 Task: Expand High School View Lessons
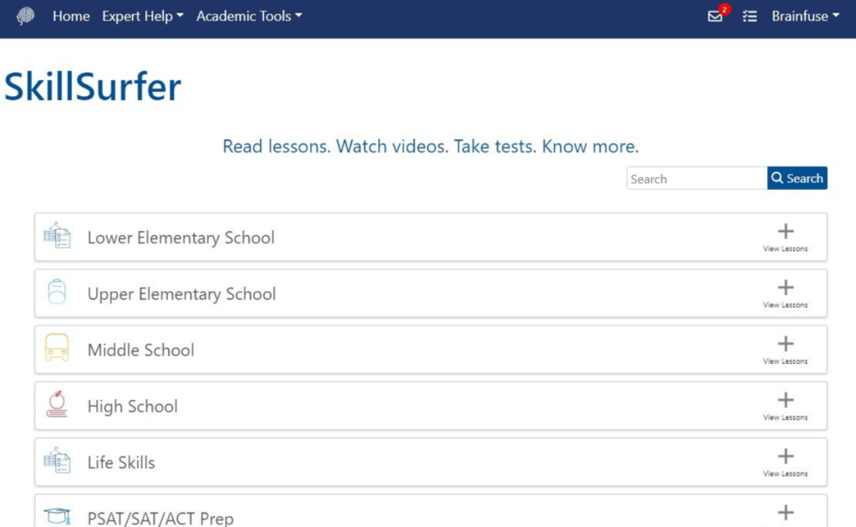(786, 406)
